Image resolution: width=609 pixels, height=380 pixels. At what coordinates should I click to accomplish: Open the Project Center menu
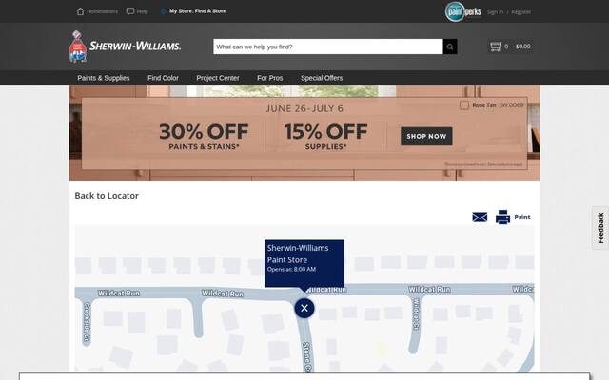pyautogui.click(x=218, y=78)
